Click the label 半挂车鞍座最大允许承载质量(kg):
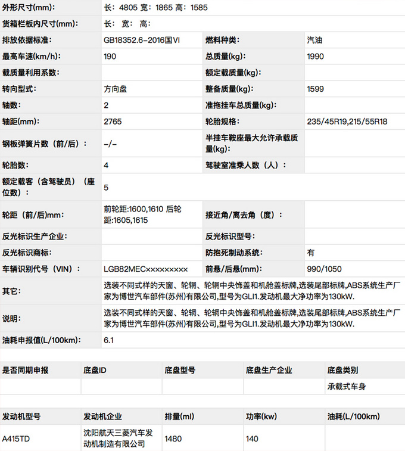405x451 pixels. 251,143
